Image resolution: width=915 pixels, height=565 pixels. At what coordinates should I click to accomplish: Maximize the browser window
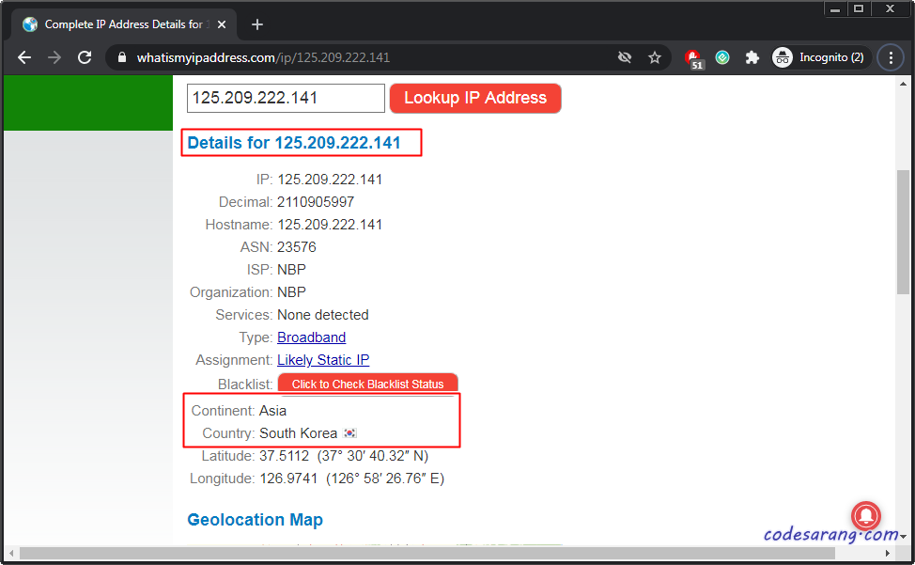pos(859,8)
